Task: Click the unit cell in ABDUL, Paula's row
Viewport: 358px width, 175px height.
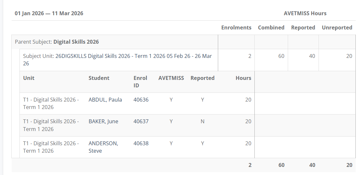Action: point(51,103)
